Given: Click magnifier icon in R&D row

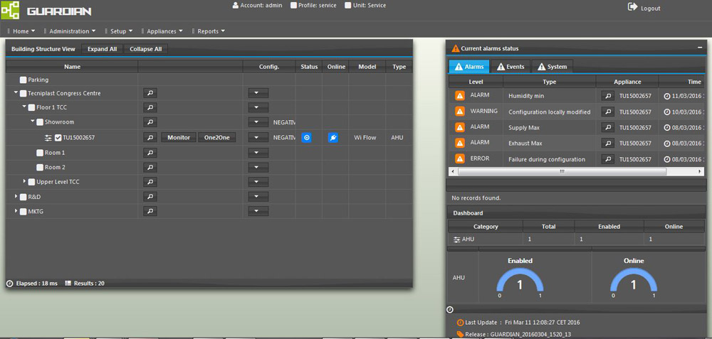Looking at the screenshot, I should (x=150, y=197).
